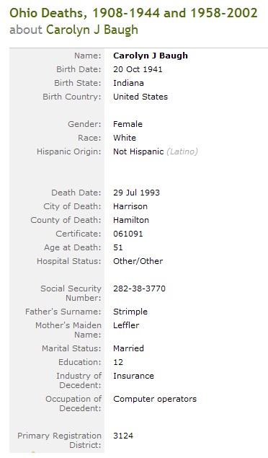This screenshot has height=458, width=268.
Task: Select certificate number 061091
Action: pos(128,234)
